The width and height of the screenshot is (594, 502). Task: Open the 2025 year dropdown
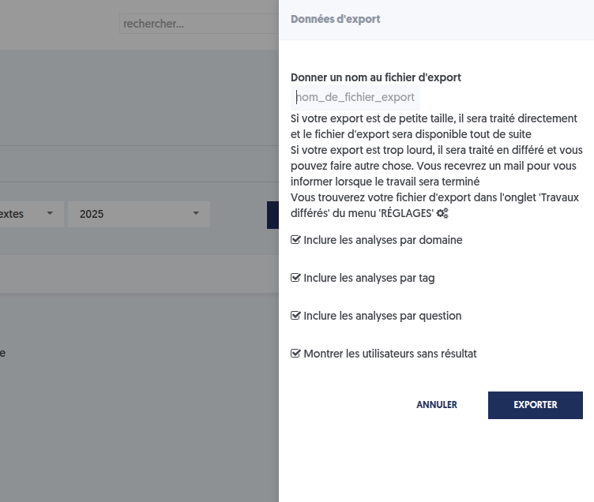coord(139,214)
